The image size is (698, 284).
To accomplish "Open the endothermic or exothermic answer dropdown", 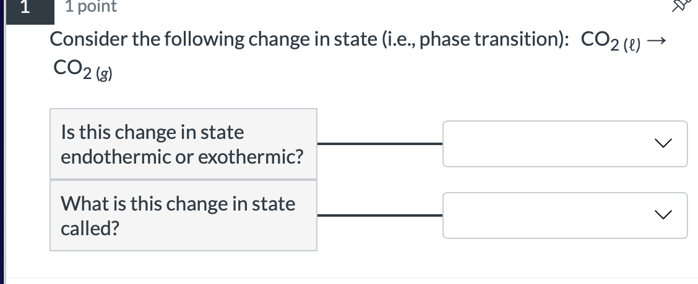I will click(x=565, y=144).
